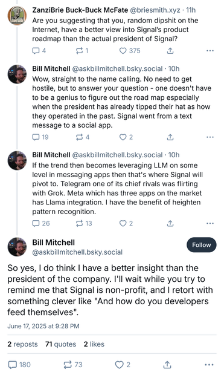Like the post about LLM messaging apps
The image size is (224, 375).
126,223
